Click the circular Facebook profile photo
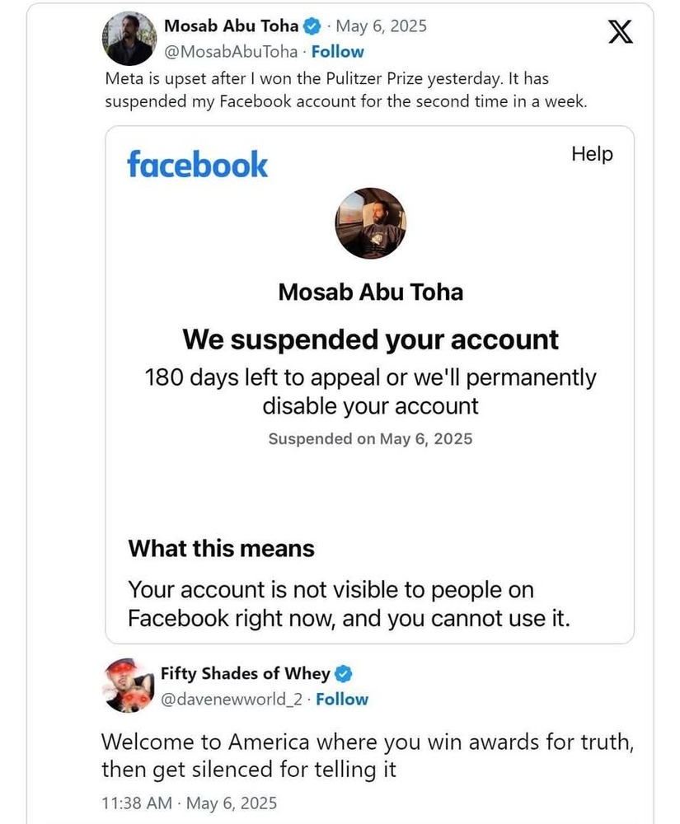680x824 pixels. (x=370, y=223)
